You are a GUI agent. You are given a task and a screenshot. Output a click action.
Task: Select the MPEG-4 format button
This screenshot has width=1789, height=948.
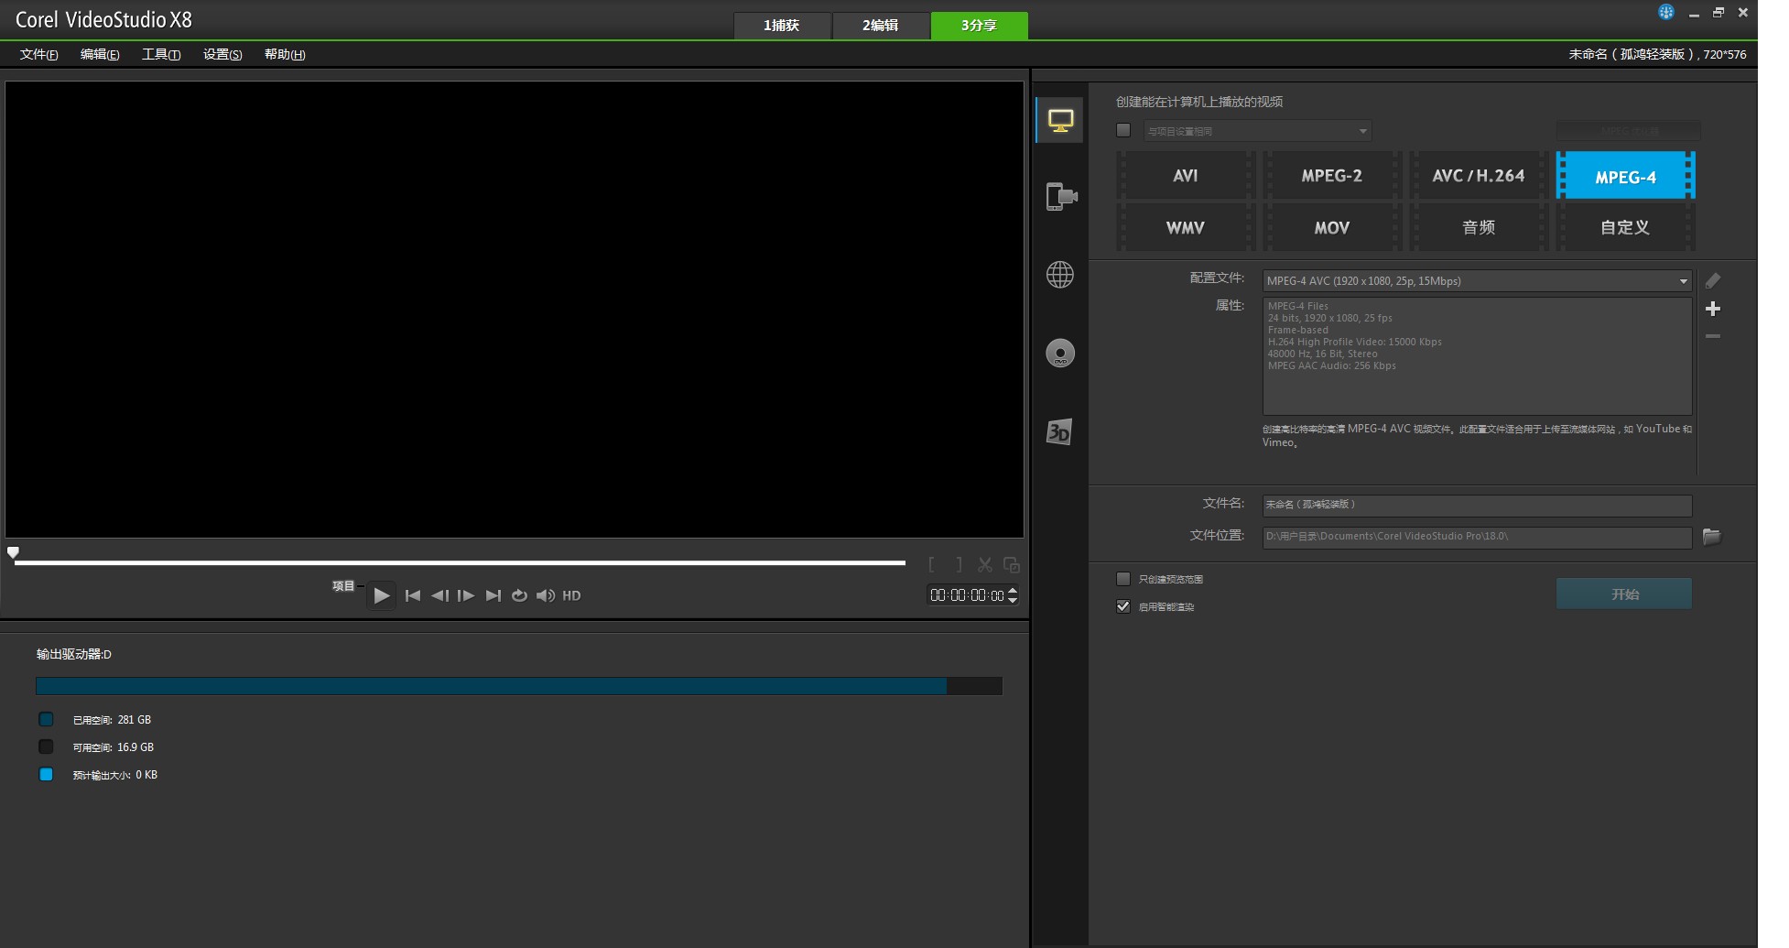(1625, 176)
